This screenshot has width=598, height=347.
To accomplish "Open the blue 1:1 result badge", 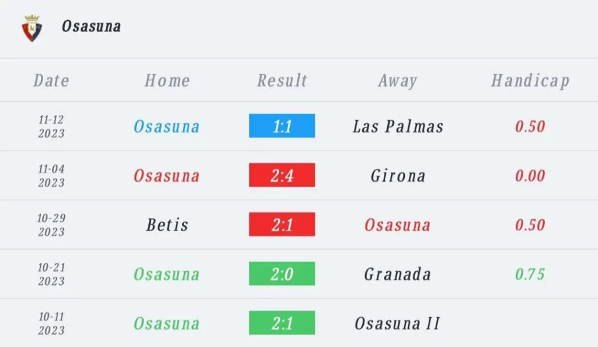I will 282,126.
